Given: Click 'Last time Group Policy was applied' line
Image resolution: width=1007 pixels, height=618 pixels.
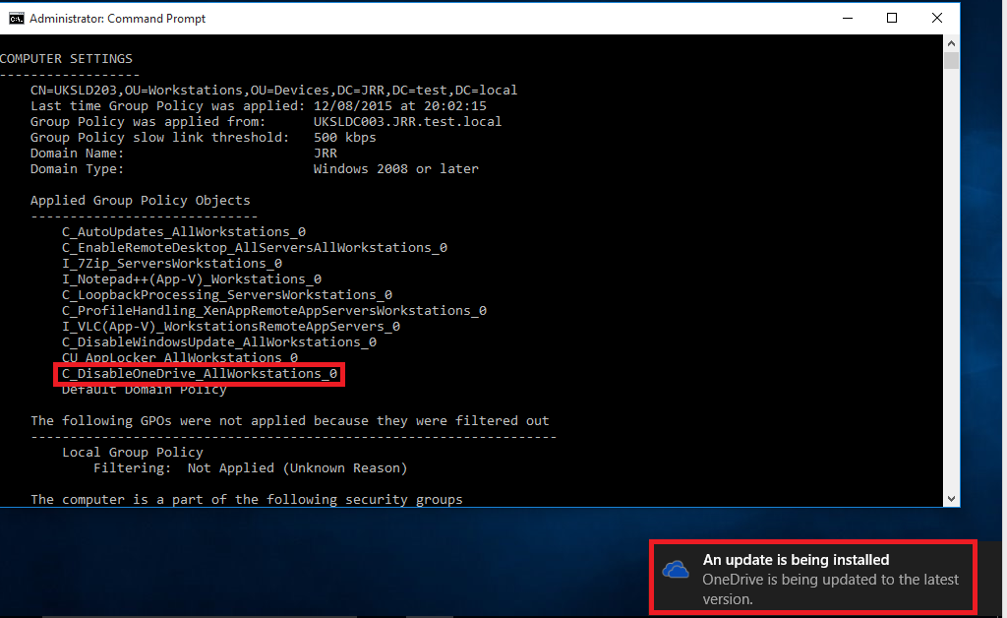Looking at the screenshot, I should coord(259,106).
